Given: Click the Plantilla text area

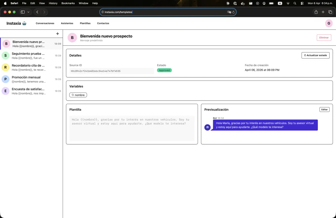Looking at the screenshot, I should pos(132,128).
